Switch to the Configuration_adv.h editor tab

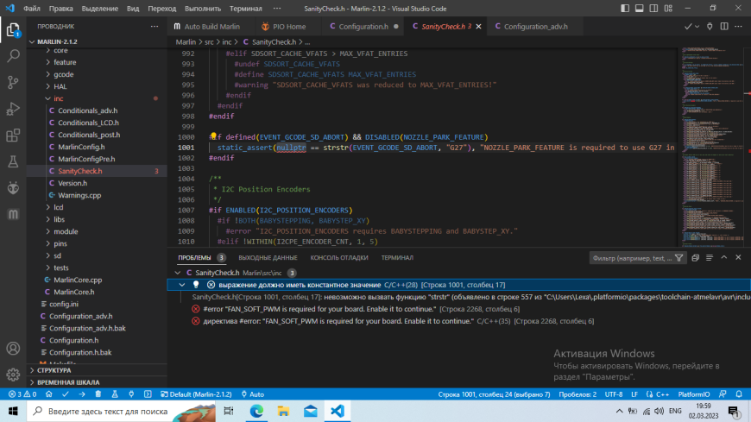[x=534, y=27]
